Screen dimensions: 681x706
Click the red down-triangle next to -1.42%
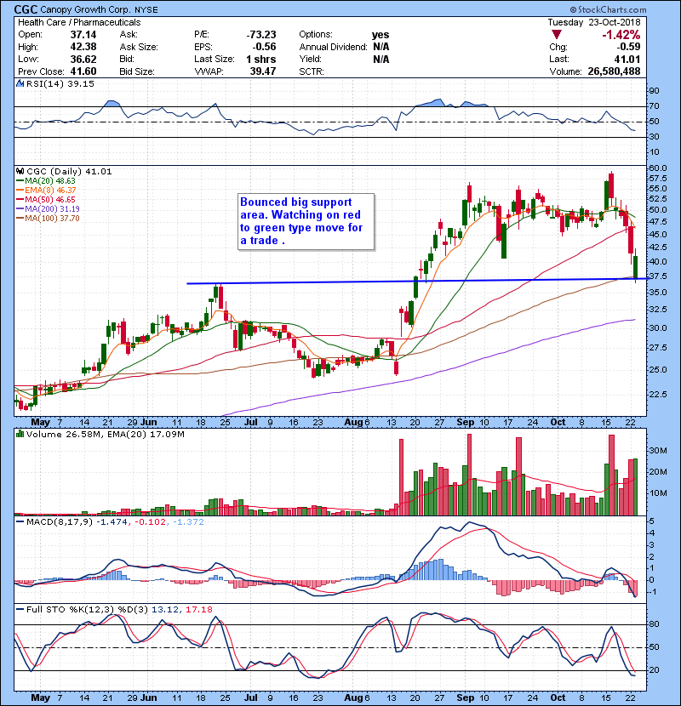pos(557,35)
